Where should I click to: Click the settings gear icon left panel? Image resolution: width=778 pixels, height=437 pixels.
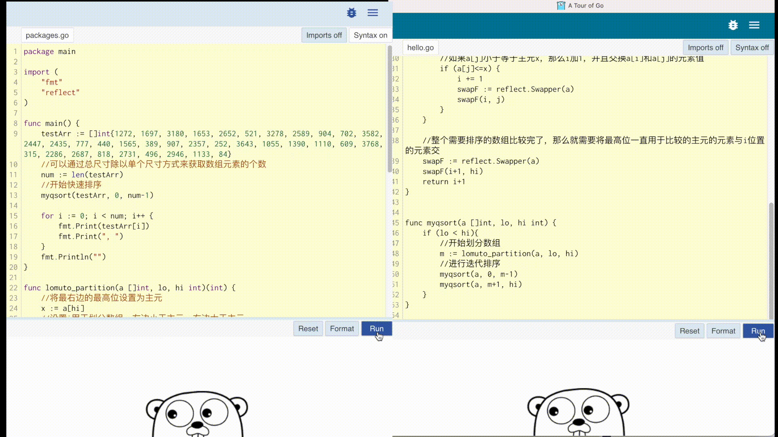coord(352,12)
